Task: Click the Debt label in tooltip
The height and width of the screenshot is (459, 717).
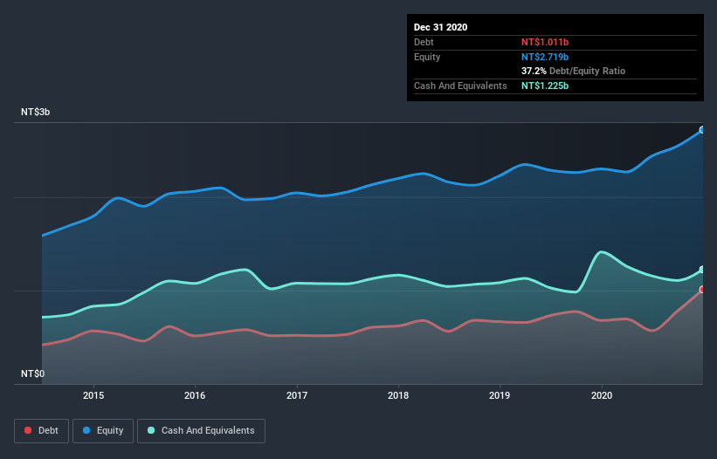Action: [x=424, y=43]
